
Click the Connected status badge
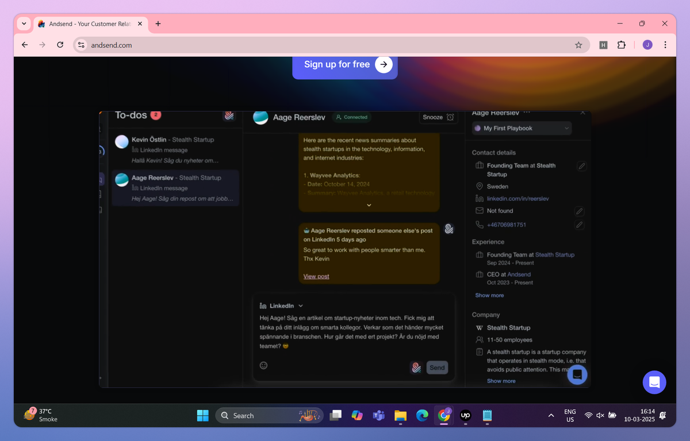(x=351, y=117)
